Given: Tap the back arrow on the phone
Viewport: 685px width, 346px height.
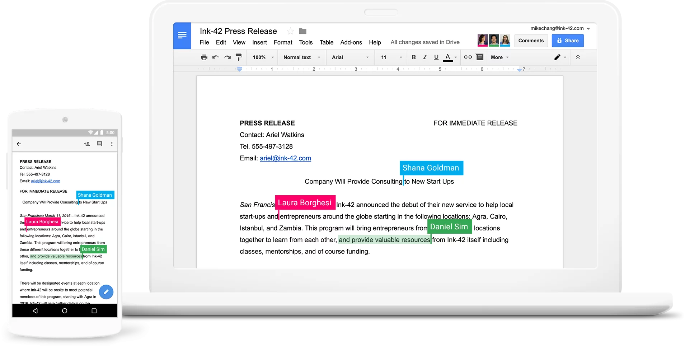Looking at the screenshot, I should 19,144.
